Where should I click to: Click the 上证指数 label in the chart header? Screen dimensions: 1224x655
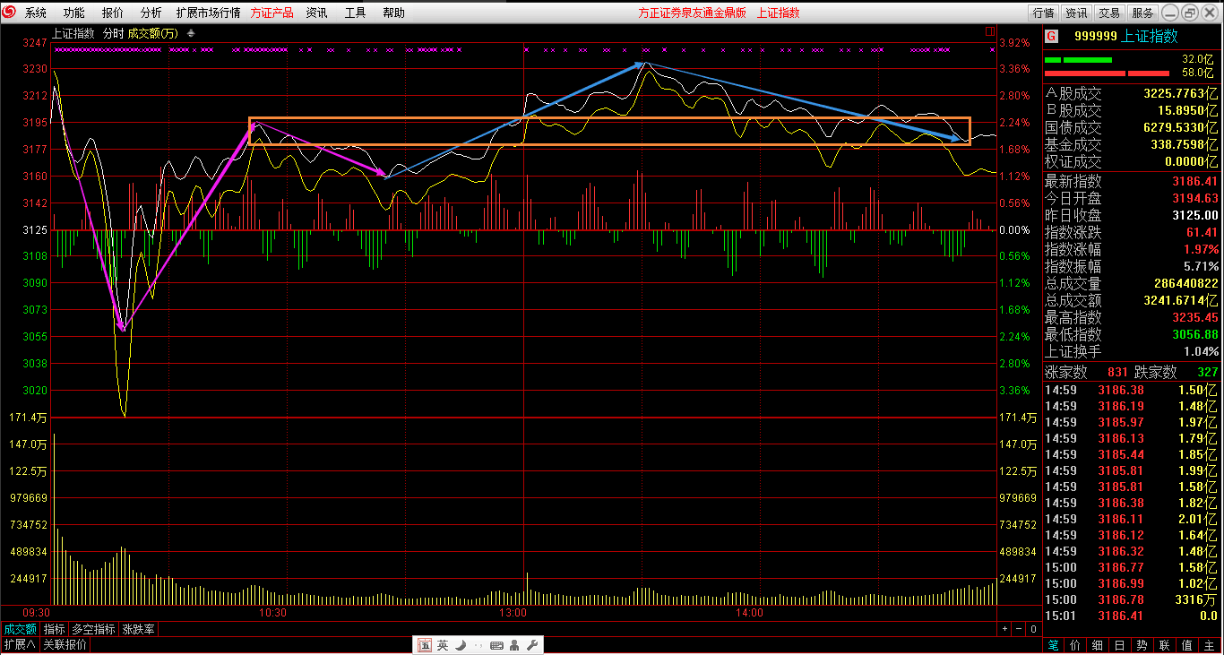pos(73,33)
